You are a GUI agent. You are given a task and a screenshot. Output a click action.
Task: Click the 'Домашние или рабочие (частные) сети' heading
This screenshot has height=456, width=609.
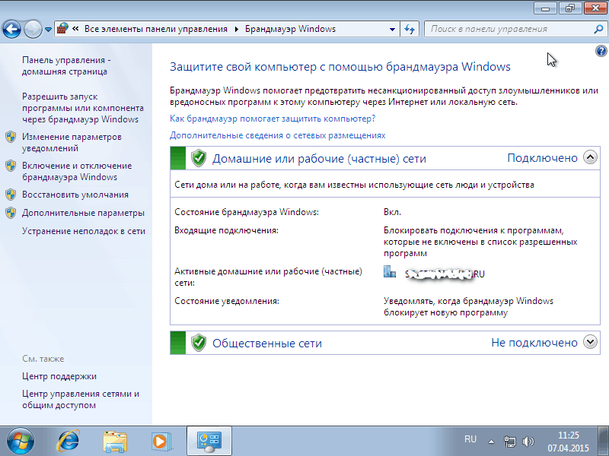[319, 159]
